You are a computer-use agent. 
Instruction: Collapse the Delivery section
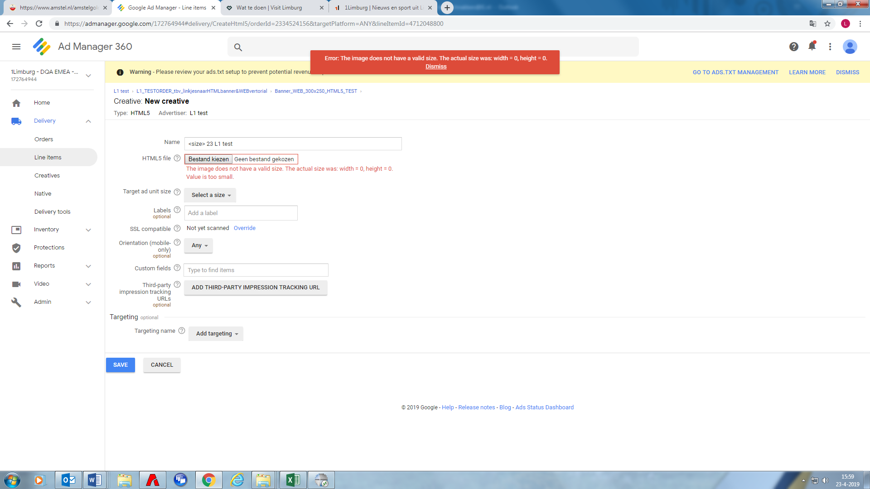(88, 121)
